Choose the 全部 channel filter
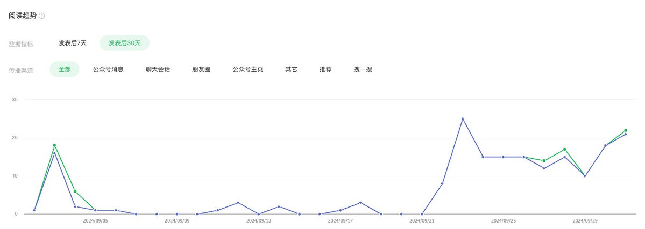The width and height of the screenshot is (645, 229). click(x=65, y=69)
